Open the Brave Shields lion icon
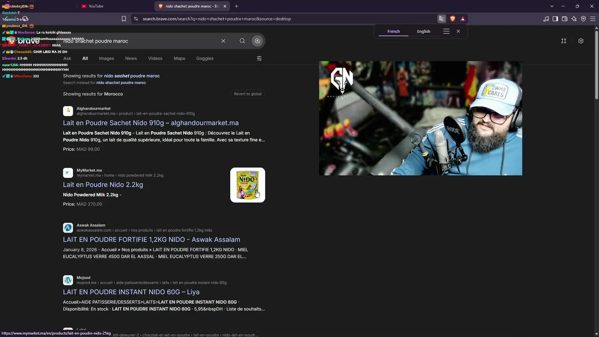Image resolution: width=599 pixels, height=337 pixels. pos(453,19)
